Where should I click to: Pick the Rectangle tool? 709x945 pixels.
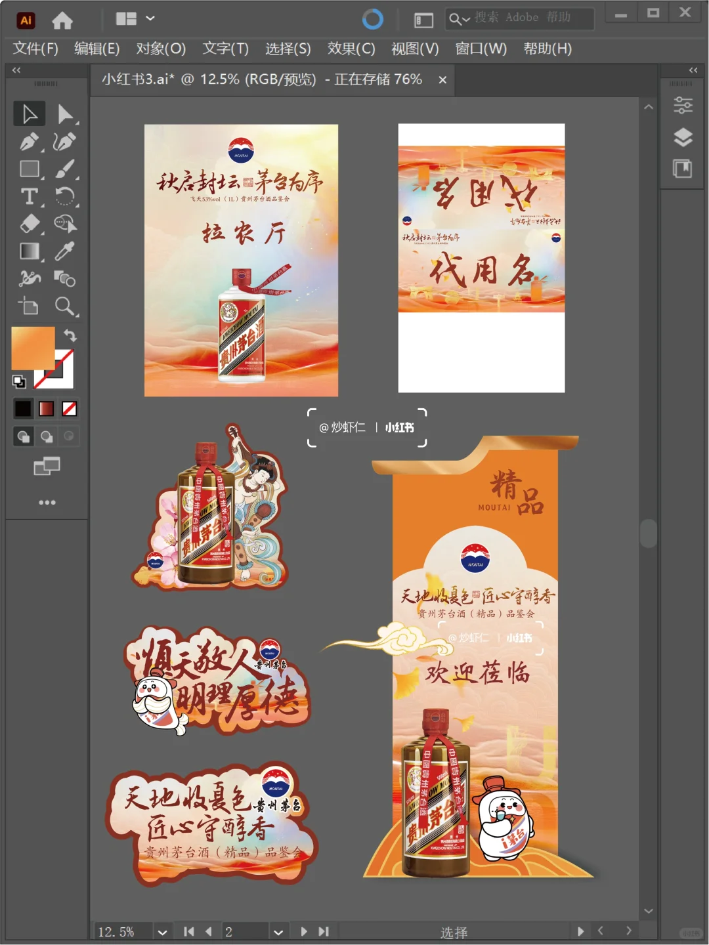coord(29,169)
